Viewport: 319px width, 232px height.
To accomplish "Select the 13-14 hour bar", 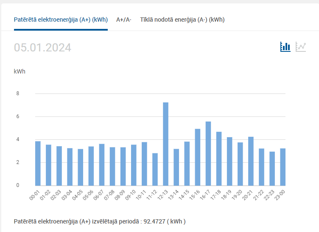I will [x=176, y=167].
